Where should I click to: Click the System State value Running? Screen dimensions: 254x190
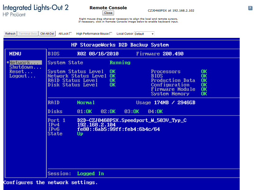pos(120,63)
